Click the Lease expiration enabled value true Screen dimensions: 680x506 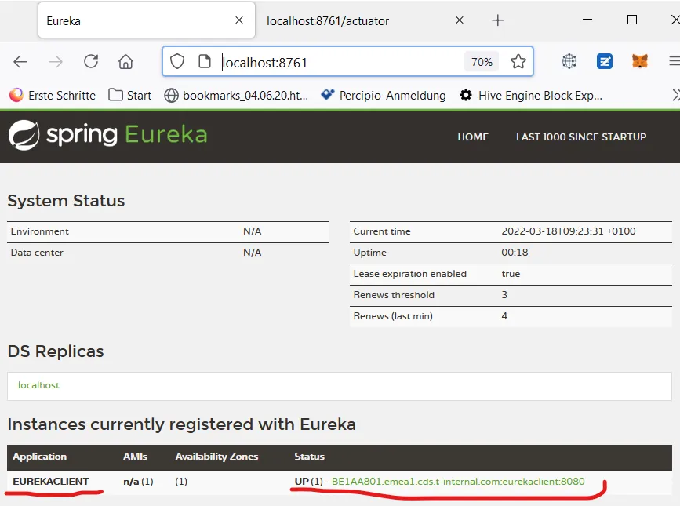click(511, 274)
